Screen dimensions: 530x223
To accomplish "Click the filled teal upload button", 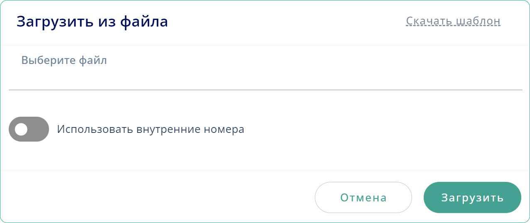I will coord(472,197).
